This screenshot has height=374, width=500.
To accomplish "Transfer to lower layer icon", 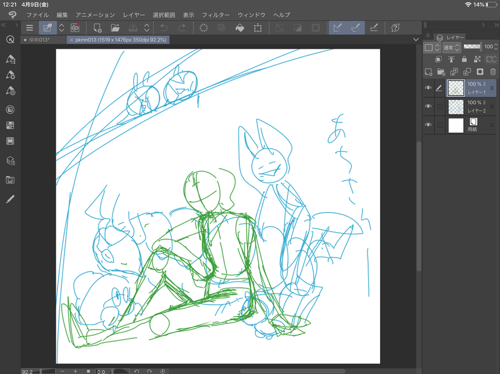I will (x=454, y=72).
